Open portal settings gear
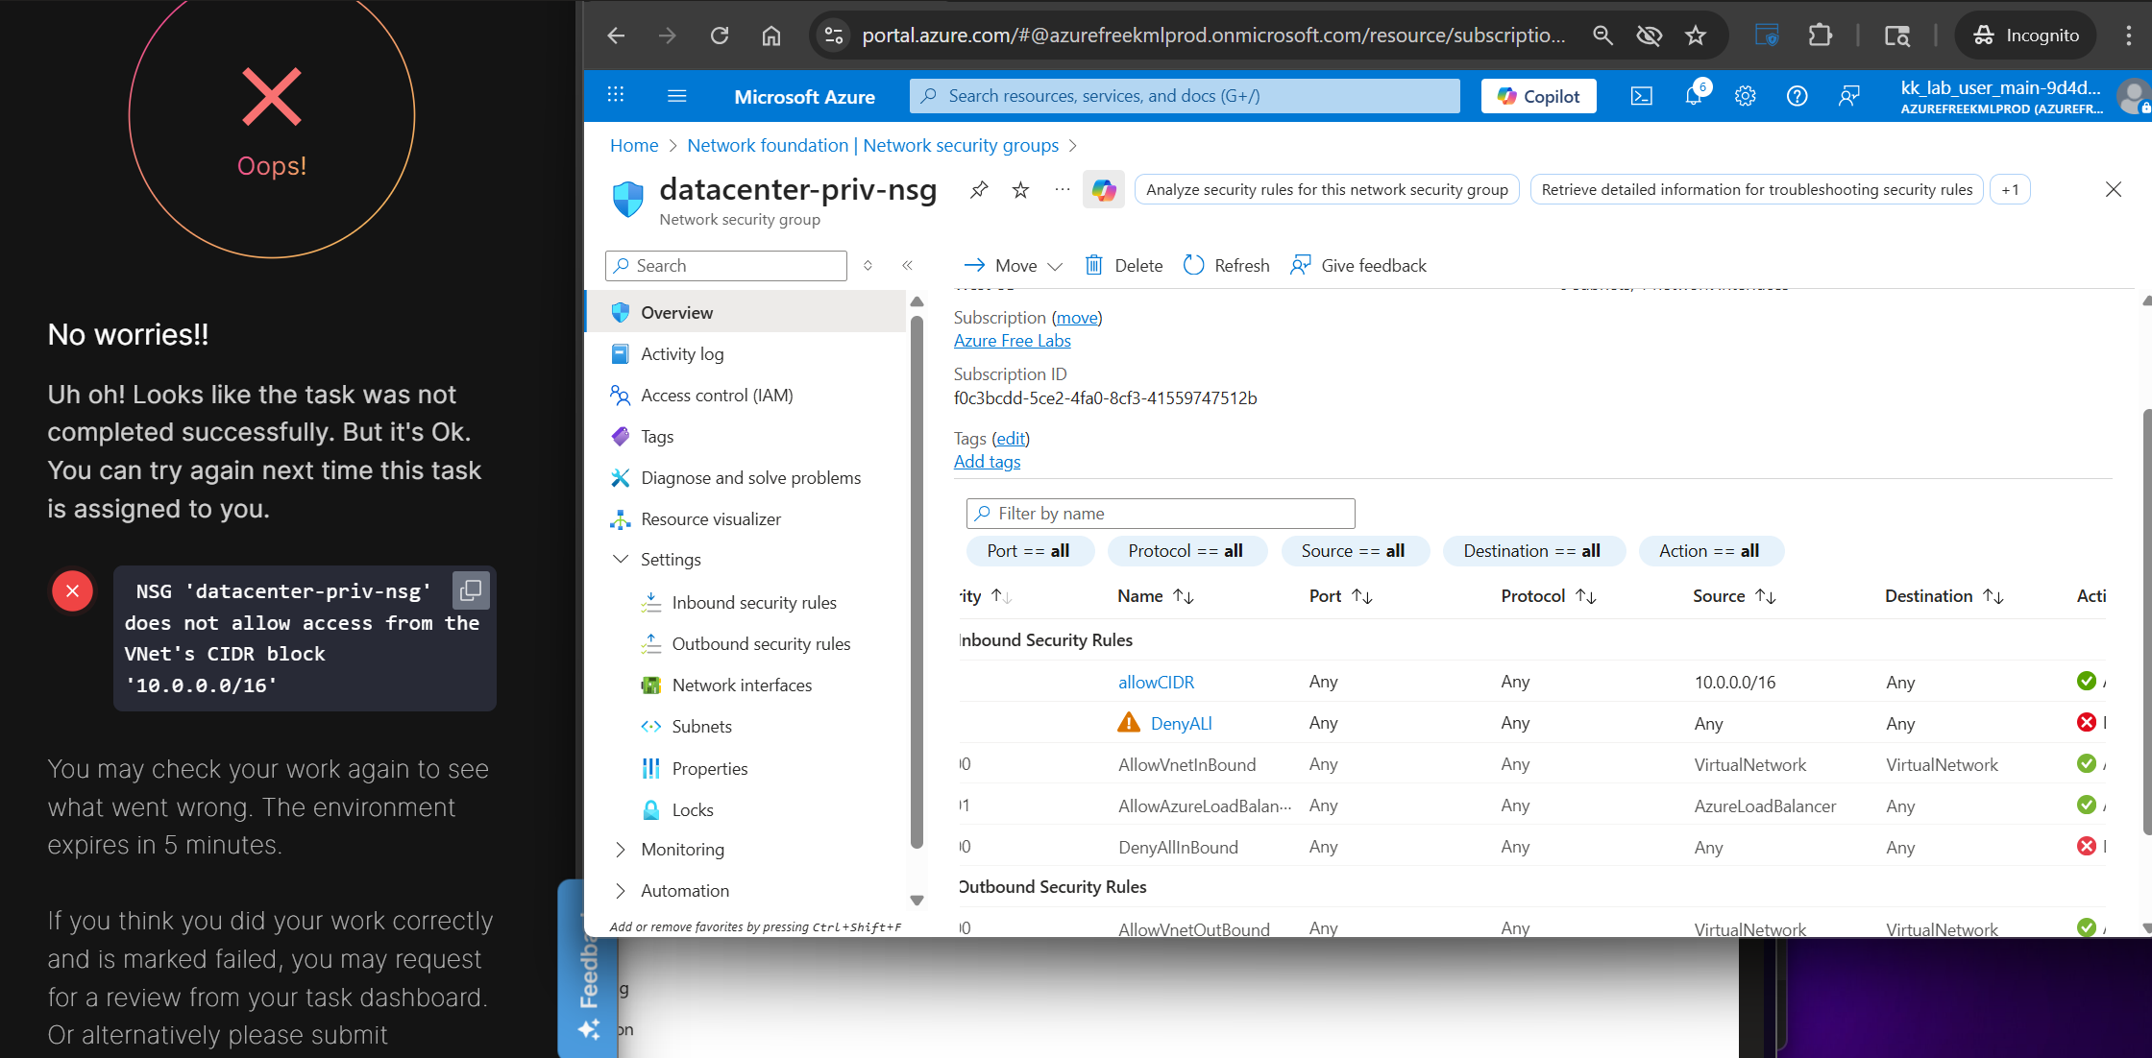Screen dimensions: 2152x1058 point(1746,96)
